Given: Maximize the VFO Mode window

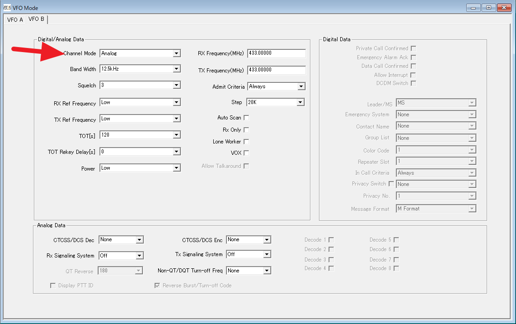Looking at the screenshot, I should pyautogui.click(x=488, y=8).
